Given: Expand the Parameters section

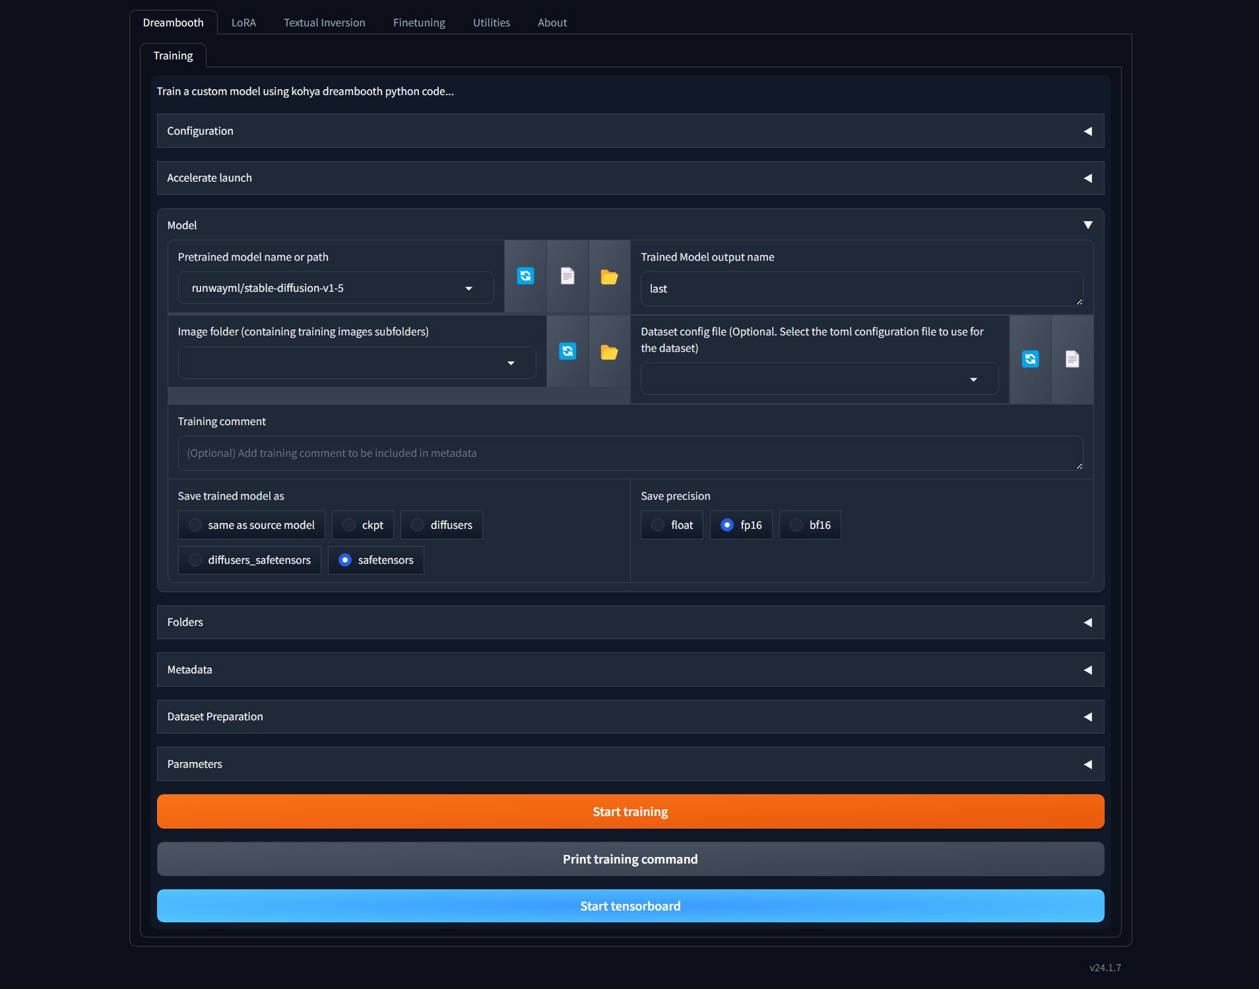Looking at the screenshot, I should 630,764.
